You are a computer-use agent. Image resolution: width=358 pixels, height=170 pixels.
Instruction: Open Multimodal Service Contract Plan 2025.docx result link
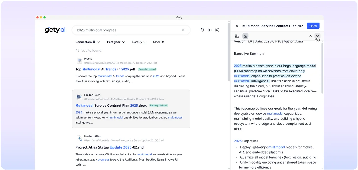(111, 106)
